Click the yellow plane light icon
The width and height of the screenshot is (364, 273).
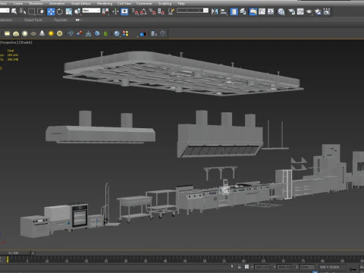[7, 33]
